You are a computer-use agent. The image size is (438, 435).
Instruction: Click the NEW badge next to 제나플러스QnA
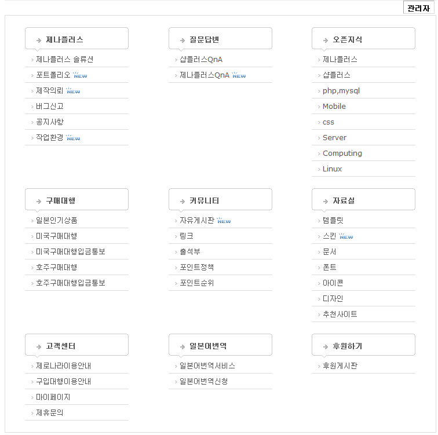pos(239,75)
